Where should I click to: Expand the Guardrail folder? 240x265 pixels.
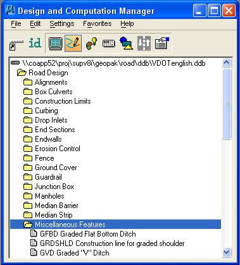click(28, 177)
